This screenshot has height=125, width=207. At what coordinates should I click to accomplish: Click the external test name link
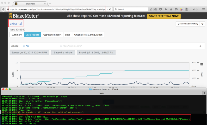(x=16, y=24)
